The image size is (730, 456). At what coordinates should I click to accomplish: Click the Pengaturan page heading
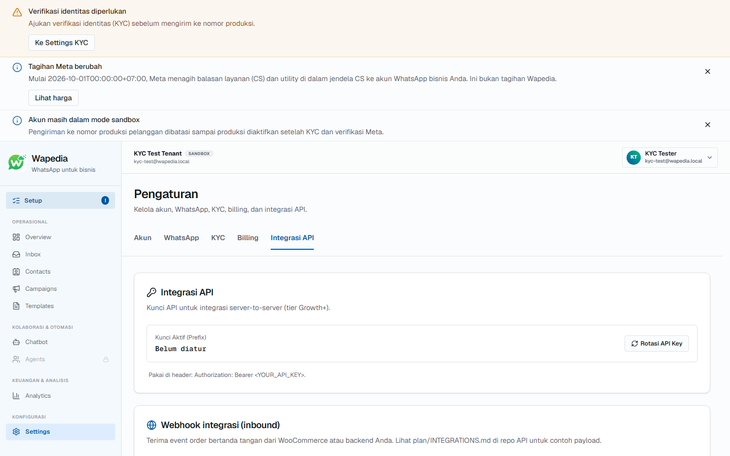click(166, 194)
